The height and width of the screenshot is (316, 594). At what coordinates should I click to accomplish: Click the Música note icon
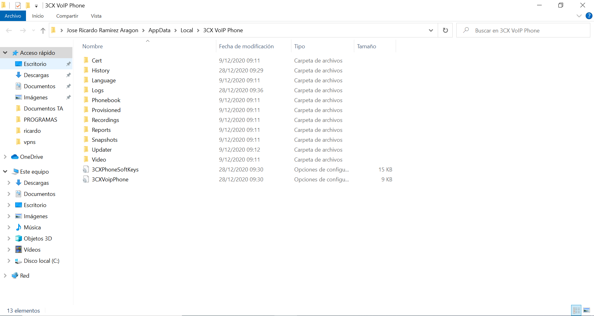tap(19, 227)
